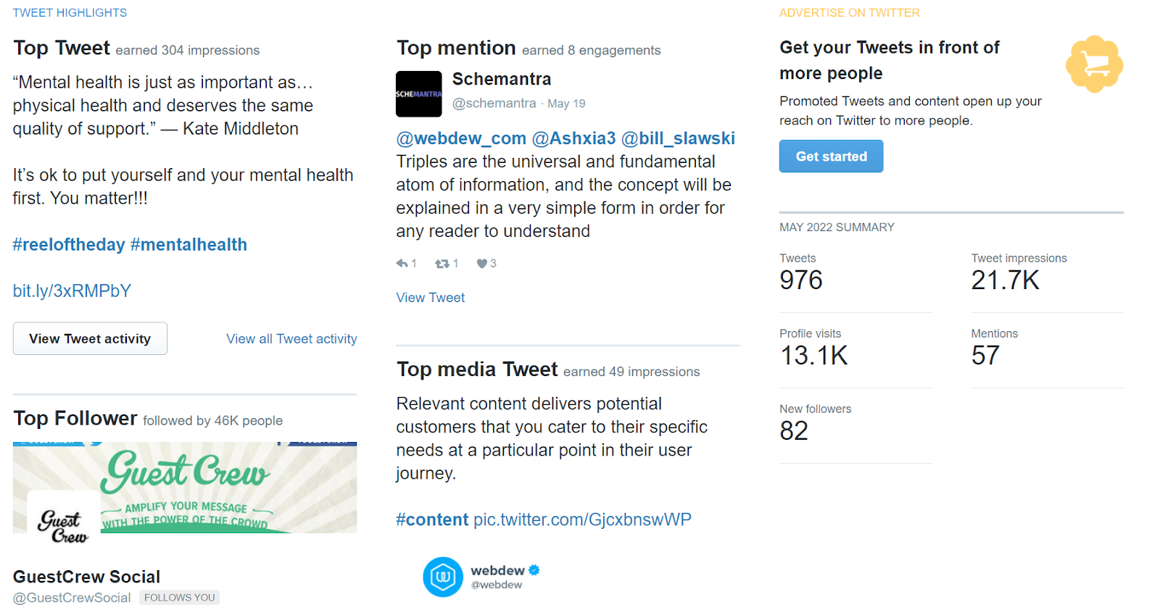Open the #reeloftheday hashtag
The width and height of the screenshot is (1160, 610).
point(68,244)
